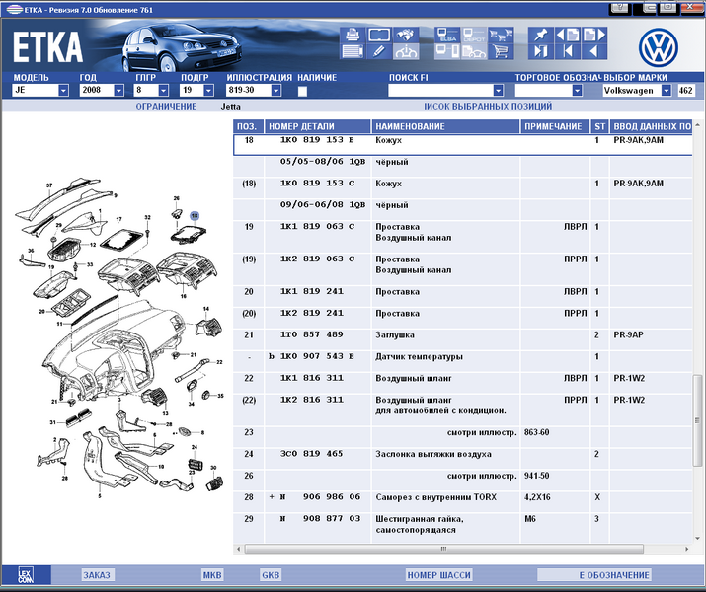Click the НАИМЕНОВАНИЕ column header
This screenshot has width=706, height=592.
(x=445, y=126)
